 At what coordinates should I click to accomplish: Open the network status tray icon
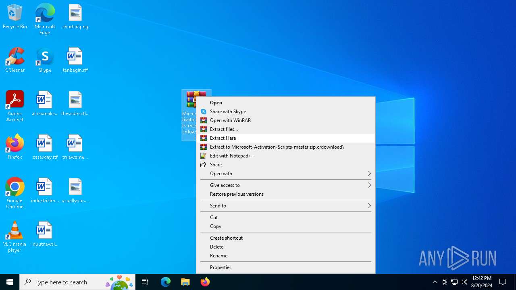point(454,282)
